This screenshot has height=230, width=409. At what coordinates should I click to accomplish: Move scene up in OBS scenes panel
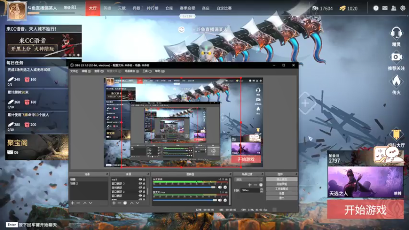[x=85, y=203]
